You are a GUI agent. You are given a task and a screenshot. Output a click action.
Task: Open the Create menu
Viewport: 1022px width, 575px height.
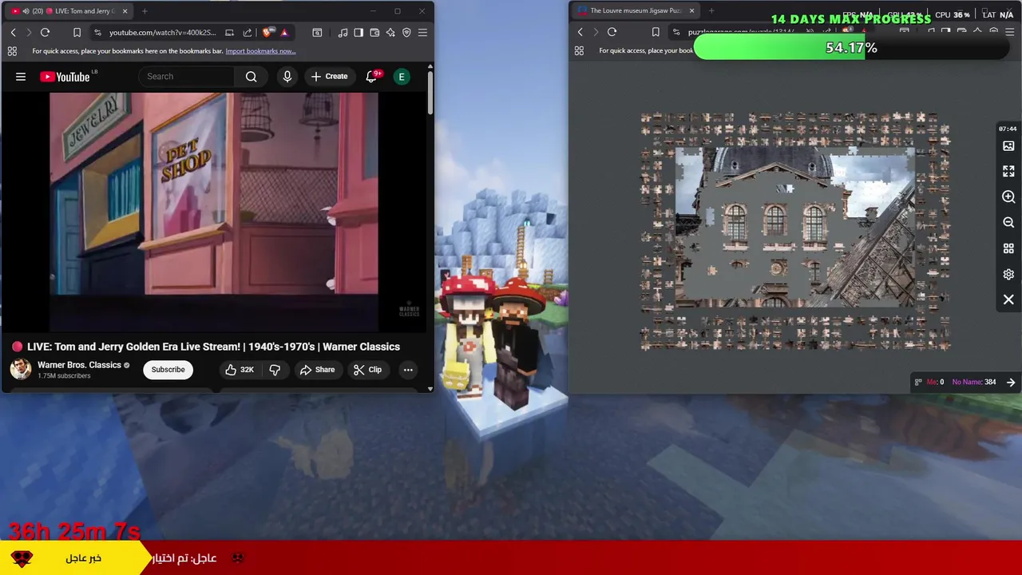pyautogui.click(x=329, y=77)
